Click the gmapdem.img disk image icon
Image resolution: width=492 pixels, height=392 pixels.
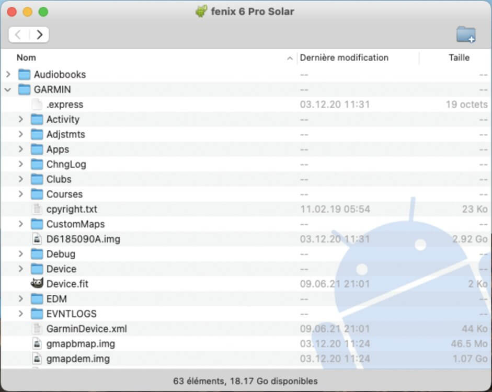37,359
